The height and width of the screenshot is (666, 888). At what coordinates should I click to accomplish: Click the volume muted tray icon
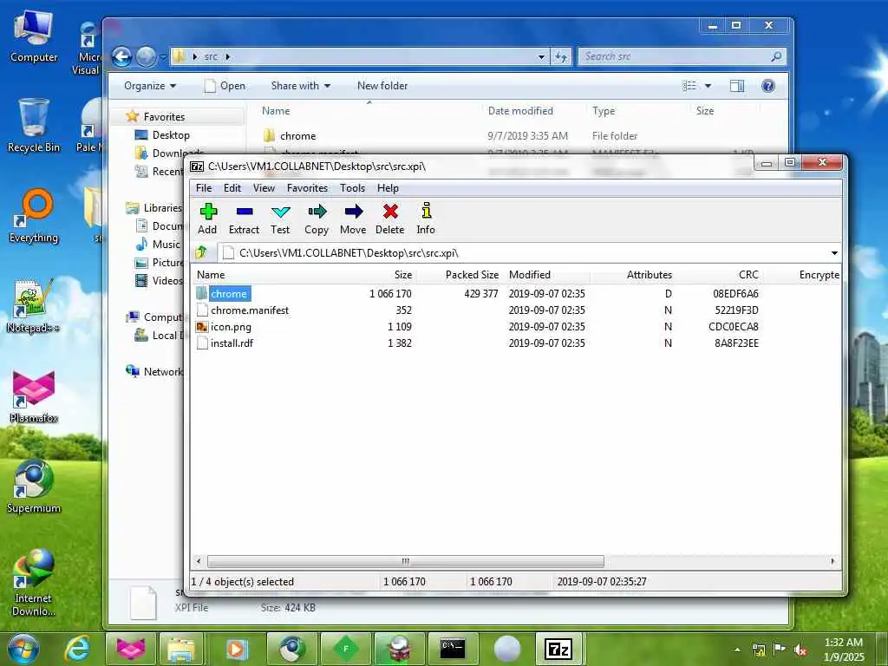click(x=800, y=650)
